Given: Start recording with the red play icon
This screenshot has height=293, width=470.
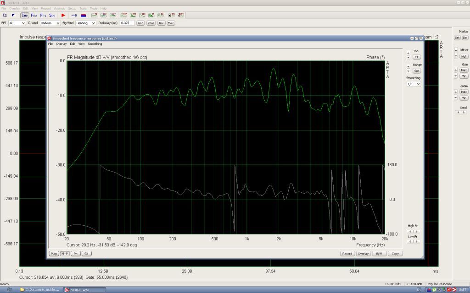Looking at the screenshot, I should [x=63, y=15].
